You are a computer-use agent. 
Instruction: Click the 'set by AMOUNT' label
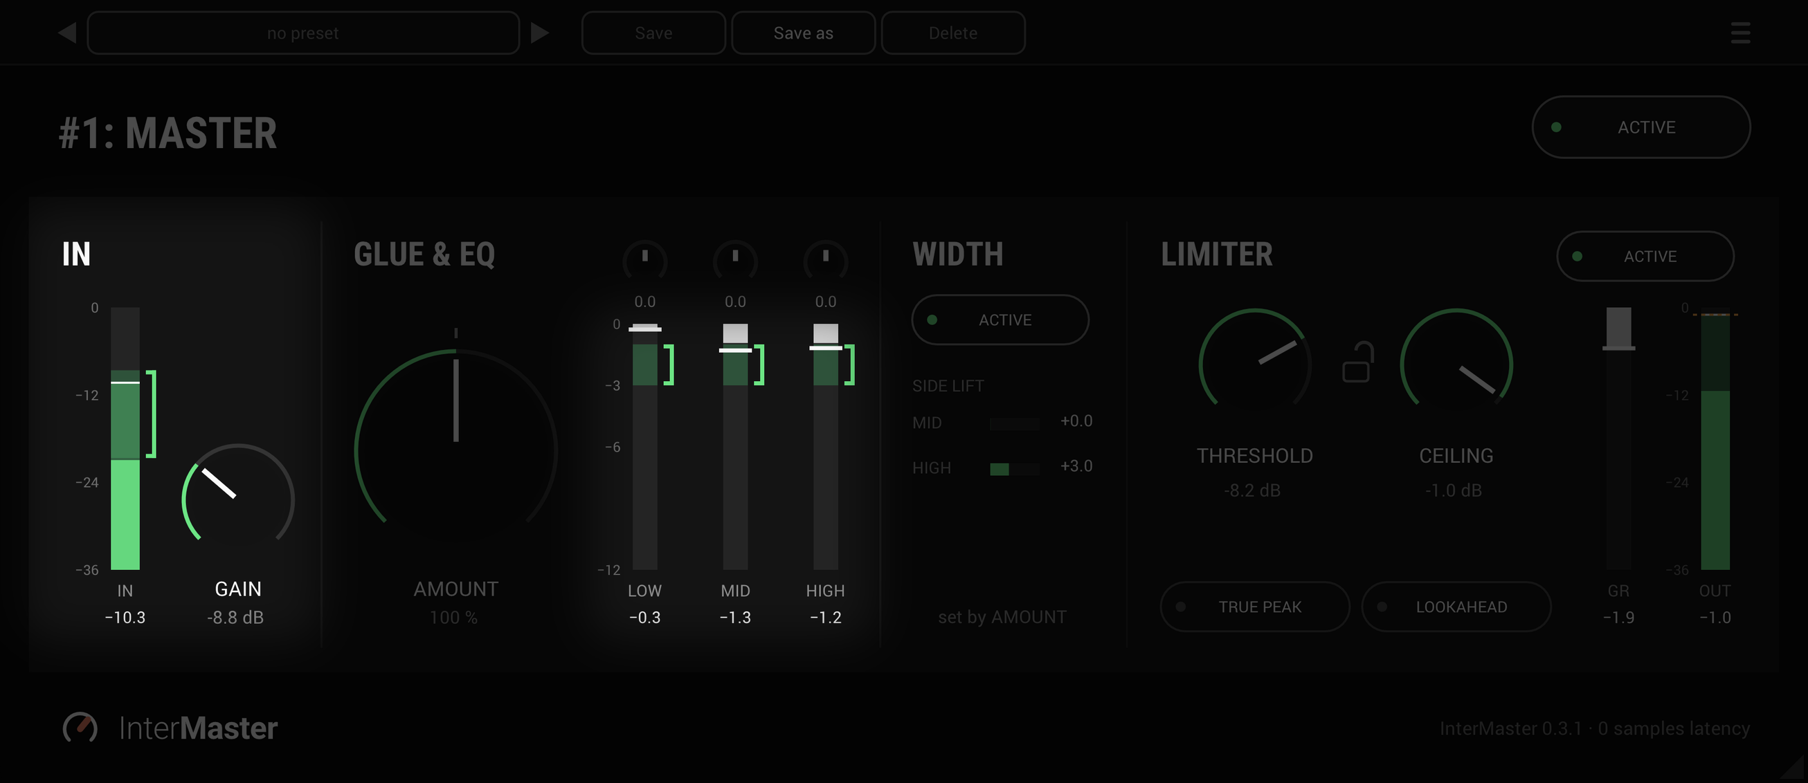(x=1002, y=618)
